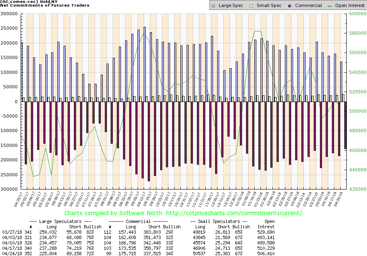Click the Large Spec legend color box
The width and height of the screenshot is (367, 256).
pyautogui.click(x=213, y=6)
